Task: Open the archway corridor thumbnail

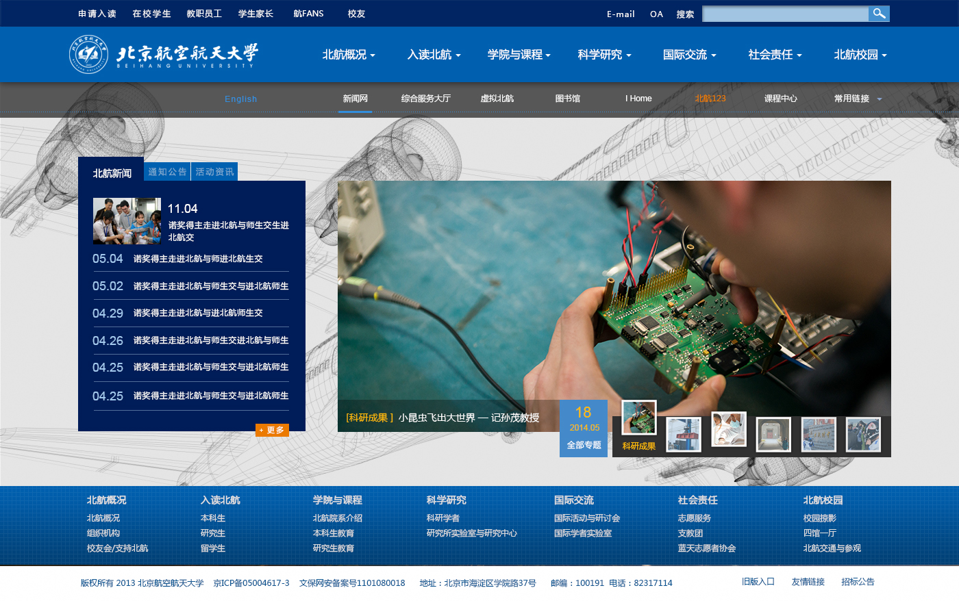Action: click(x=773, y=434)
